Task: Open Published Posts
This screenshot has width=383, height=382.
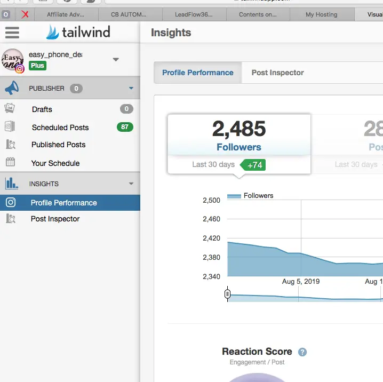Action: click(59, 145)
